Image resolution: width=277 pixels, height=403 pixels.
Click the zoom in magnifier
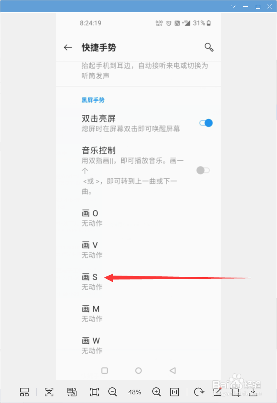[x=157, y=392]
